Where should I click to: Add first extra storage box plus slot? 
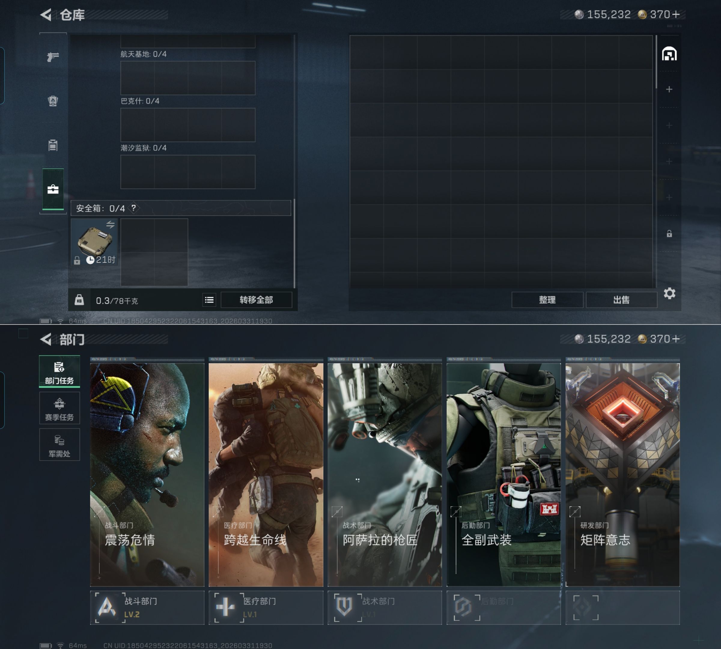click(x=669, y=89)
